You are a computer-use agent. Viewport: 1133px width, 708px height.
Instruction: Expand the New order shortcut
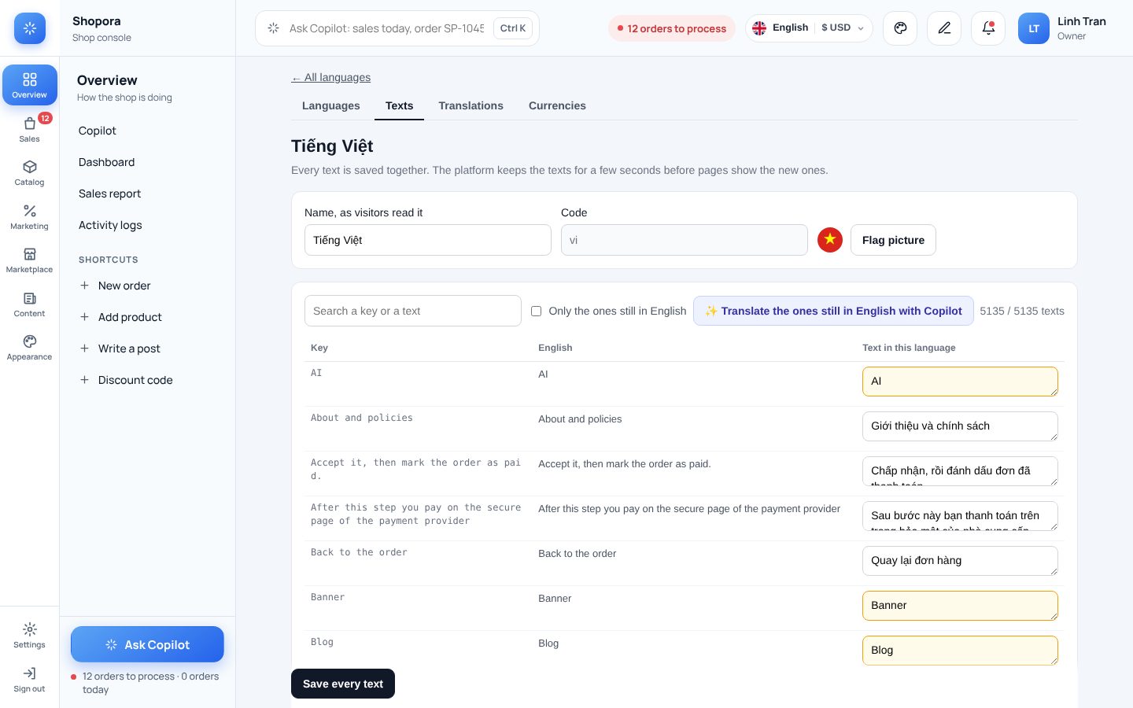pos(115,286)
